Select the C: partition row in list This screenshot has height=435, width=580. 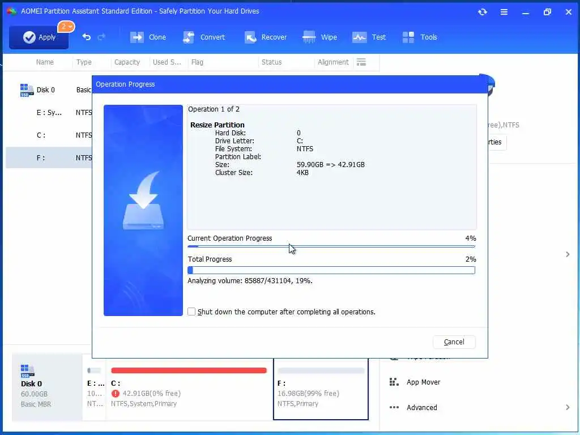(49, 135)
